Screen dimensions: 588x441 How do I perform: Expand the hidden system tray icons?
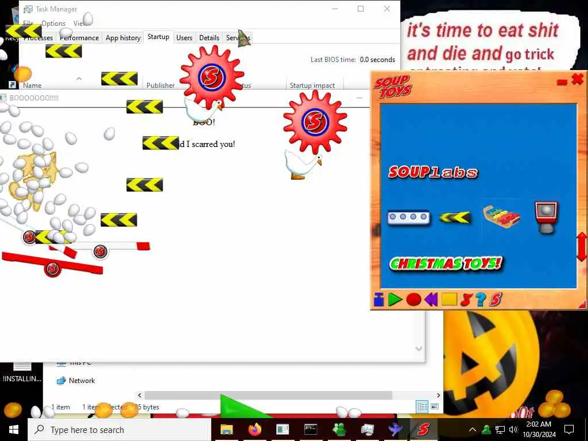pos(473,430)
